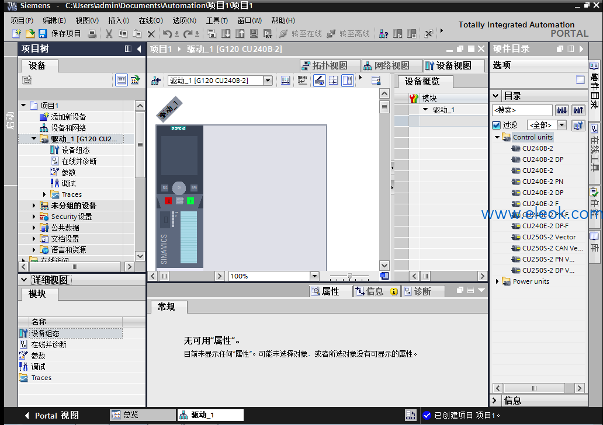Expand the 信息 section in hardware catalog
The width and height of the screenshot is (603, 425).
(x=495, y=401)
